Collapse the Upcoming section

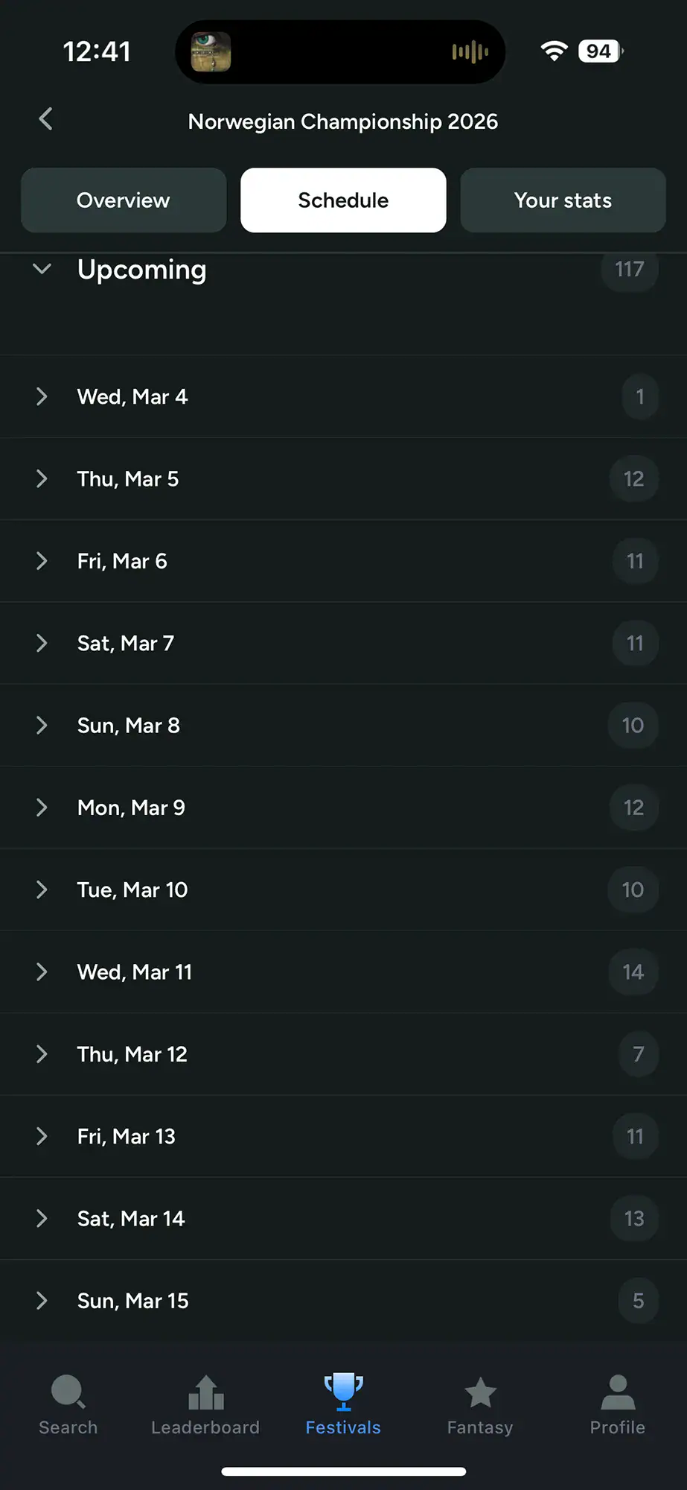[42, 269]
